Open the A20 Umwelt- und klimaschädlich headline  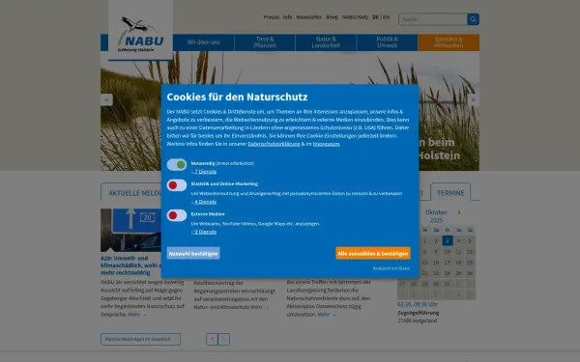pyautogui.click(x=130, y=265)
